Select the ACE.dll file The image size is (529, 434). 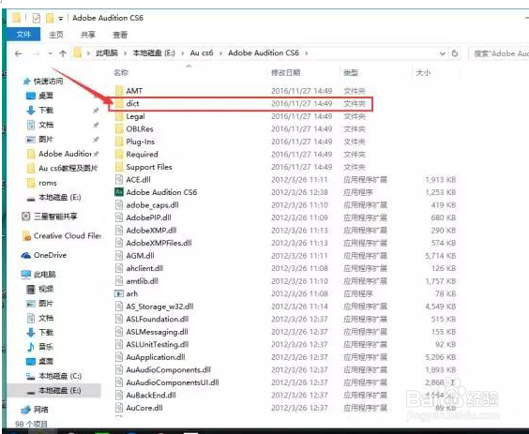coord(138,180)
